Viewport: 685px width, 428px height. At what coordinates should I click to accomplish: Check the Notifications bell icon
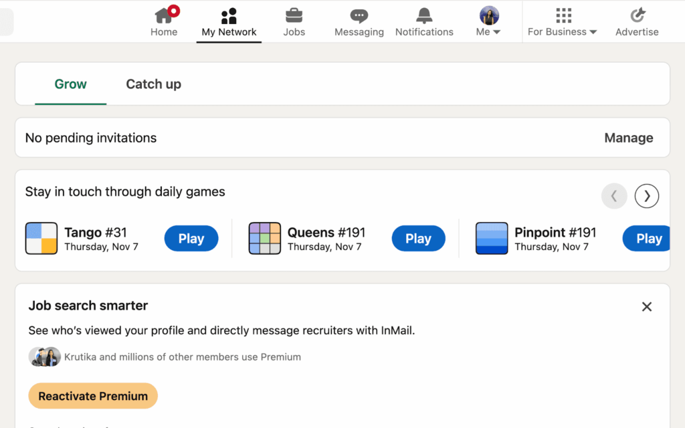(424, 15)
